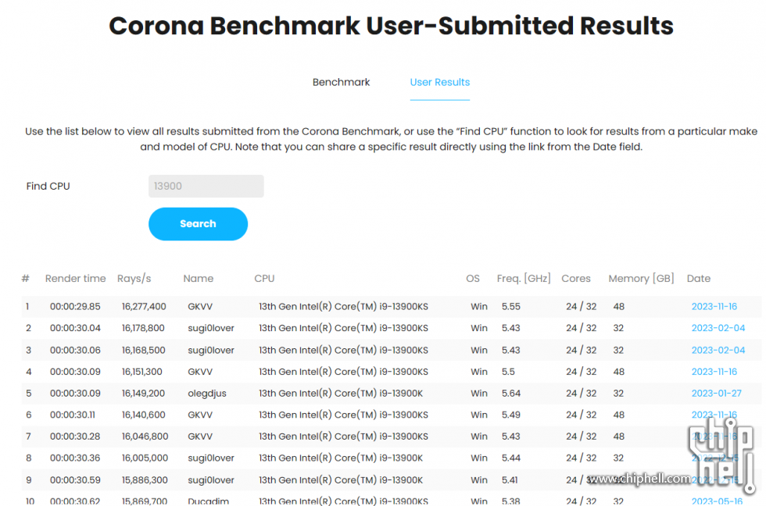766x506 pixels.
Task: Click frequency value 5.49
Action: (511, 415)
